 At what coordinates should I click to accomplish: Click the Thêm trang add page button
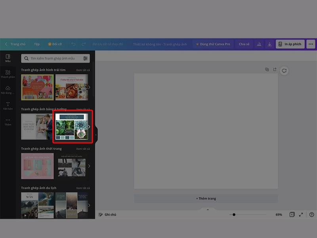pyautogui.click(x=206, y=198)
